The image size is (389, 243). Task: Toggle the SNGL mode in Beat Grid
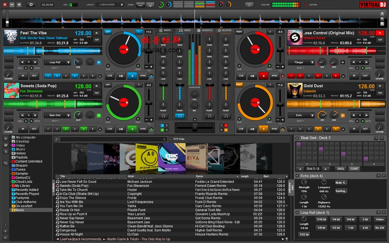pos(341,169)
